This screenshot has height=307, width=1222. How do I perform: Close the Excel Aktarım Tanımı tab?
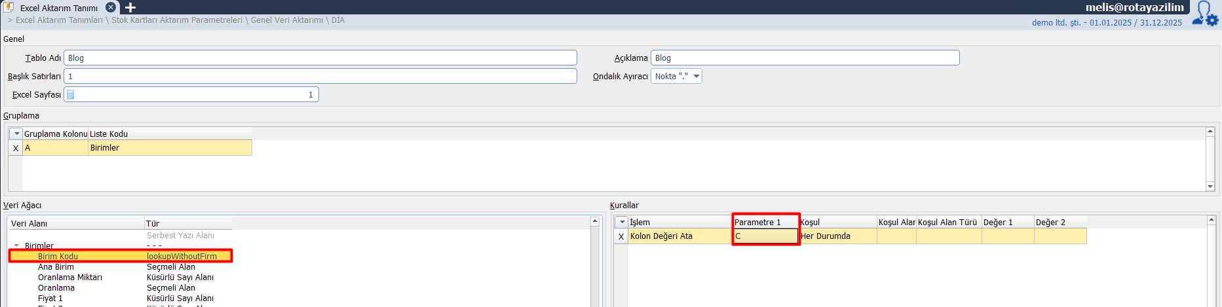(x=111, y=7)
